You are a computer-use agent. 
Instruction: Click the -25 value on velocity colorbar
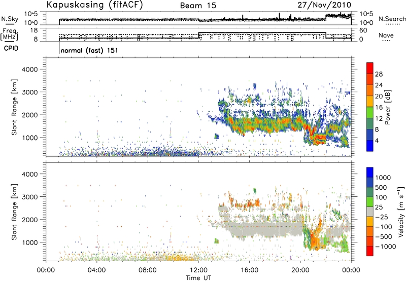coord(382,217)
